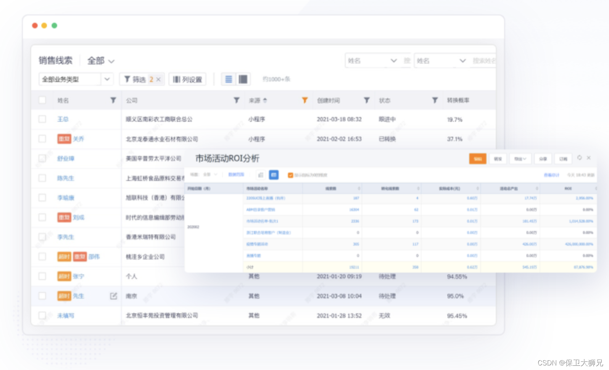Clear the 筛选 filter with X icon
Viewport: 609px width, 370px height.
tap(158, 79)
